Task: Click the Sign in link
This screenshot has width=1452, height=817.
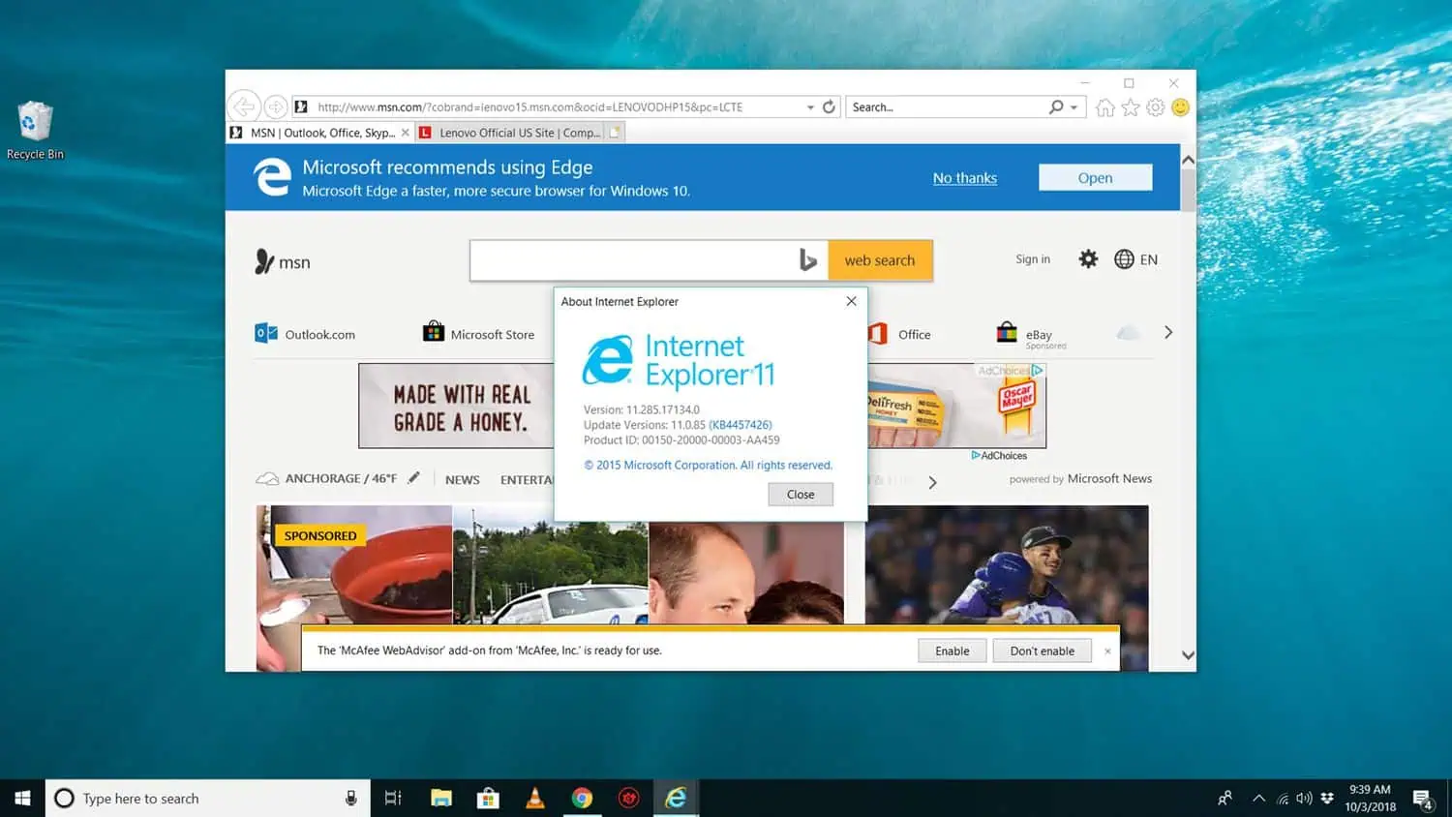Action: (x=1032, y=258)
